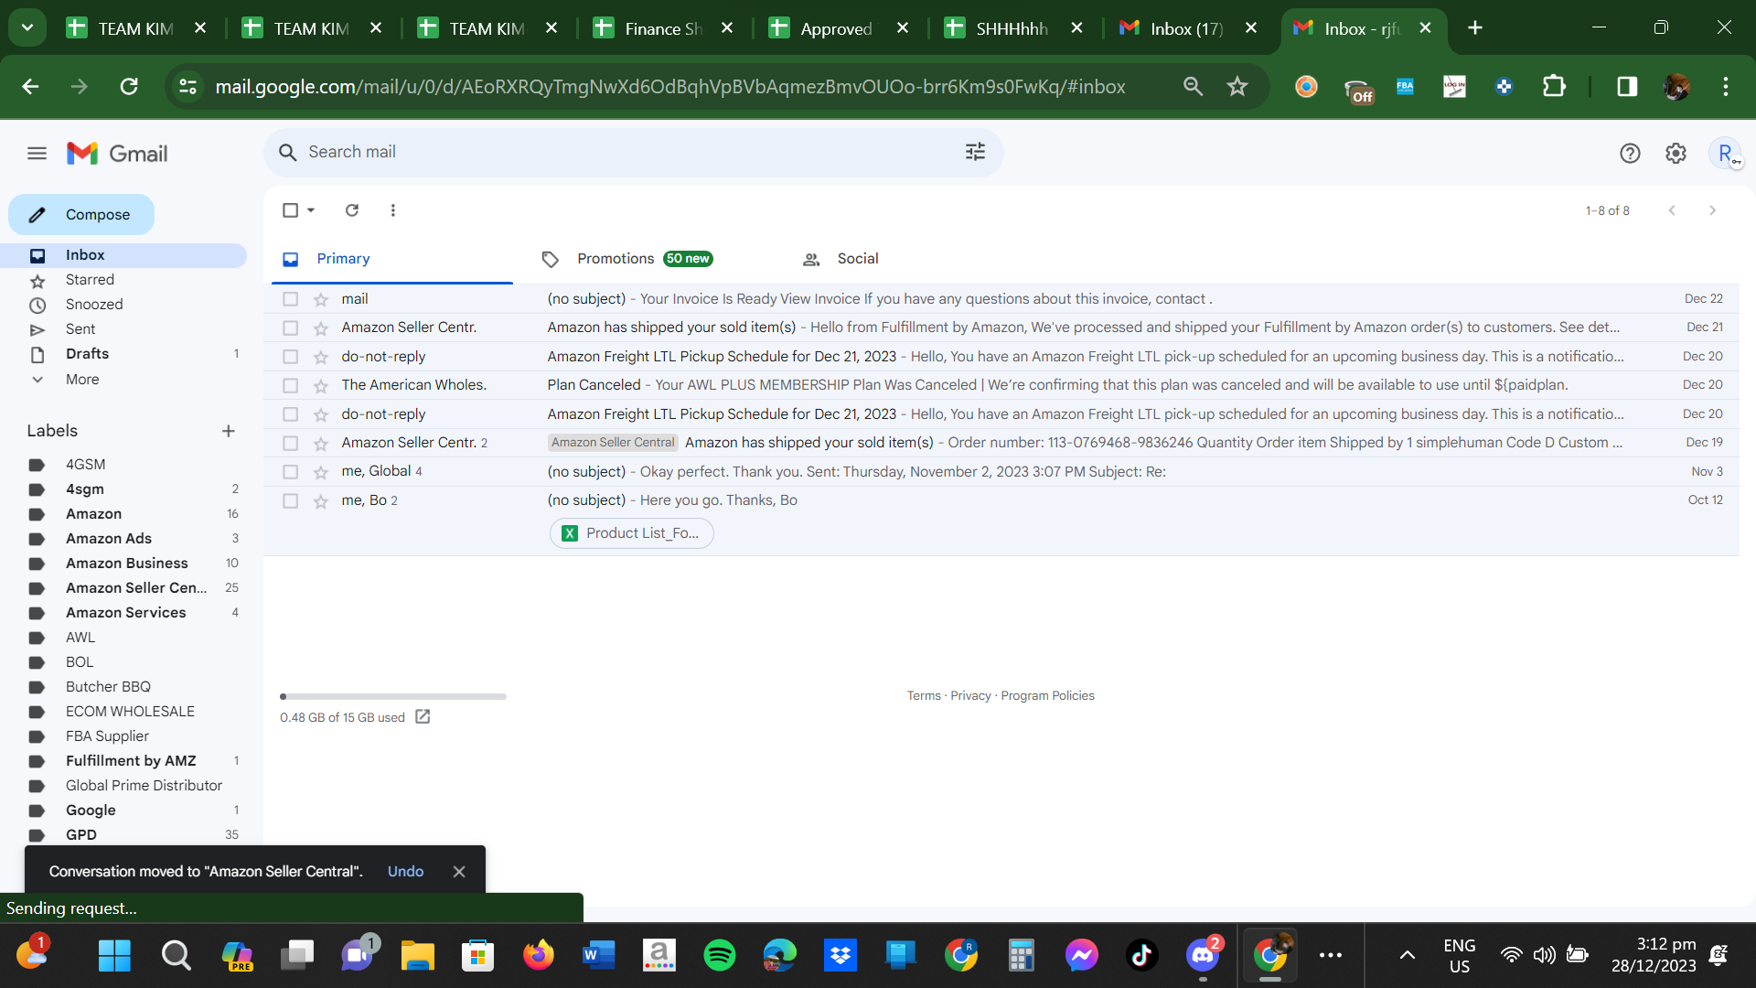The width and height of the screenshot is (1756, 988).
Task: Star the email from The American Wholes.
Action: 321,386
